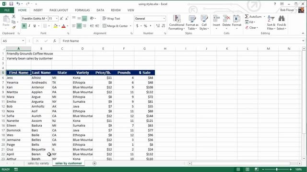Screen dimensions: 307x172
Task: Click the zoom slider handle
Action: (277, 169)
